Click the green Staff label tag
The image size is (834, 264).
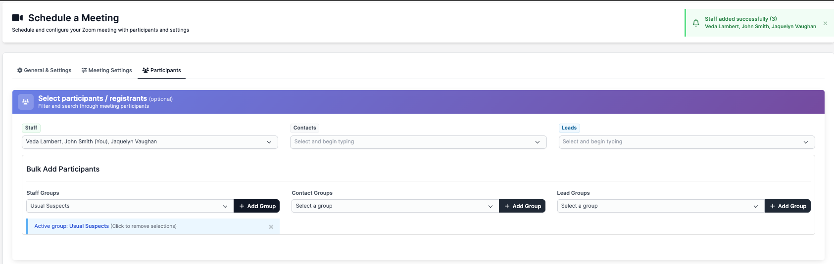pyautogui.click(x=31, y=128)
